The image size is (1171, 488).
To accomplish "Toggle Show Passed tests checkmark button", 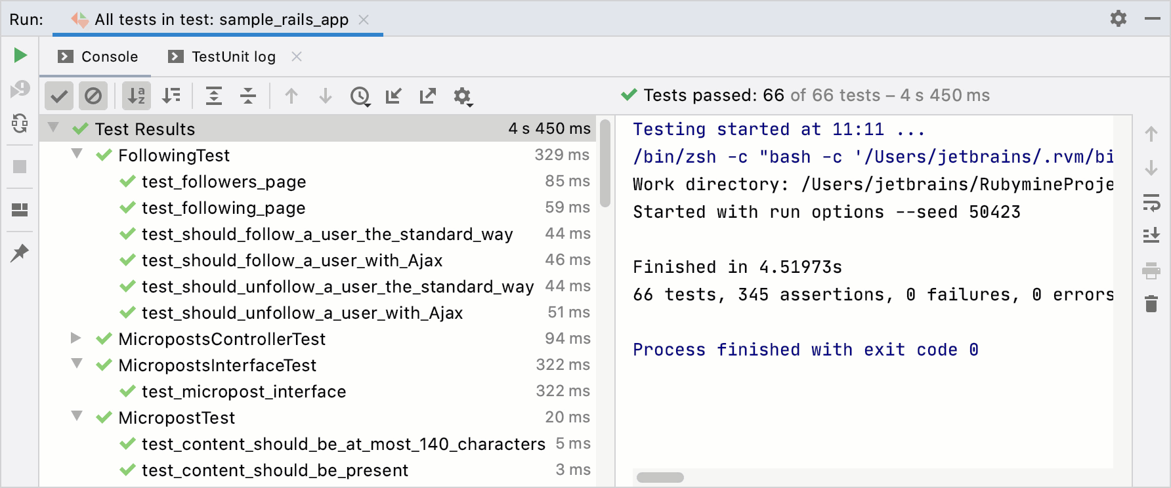I will 59,96.
